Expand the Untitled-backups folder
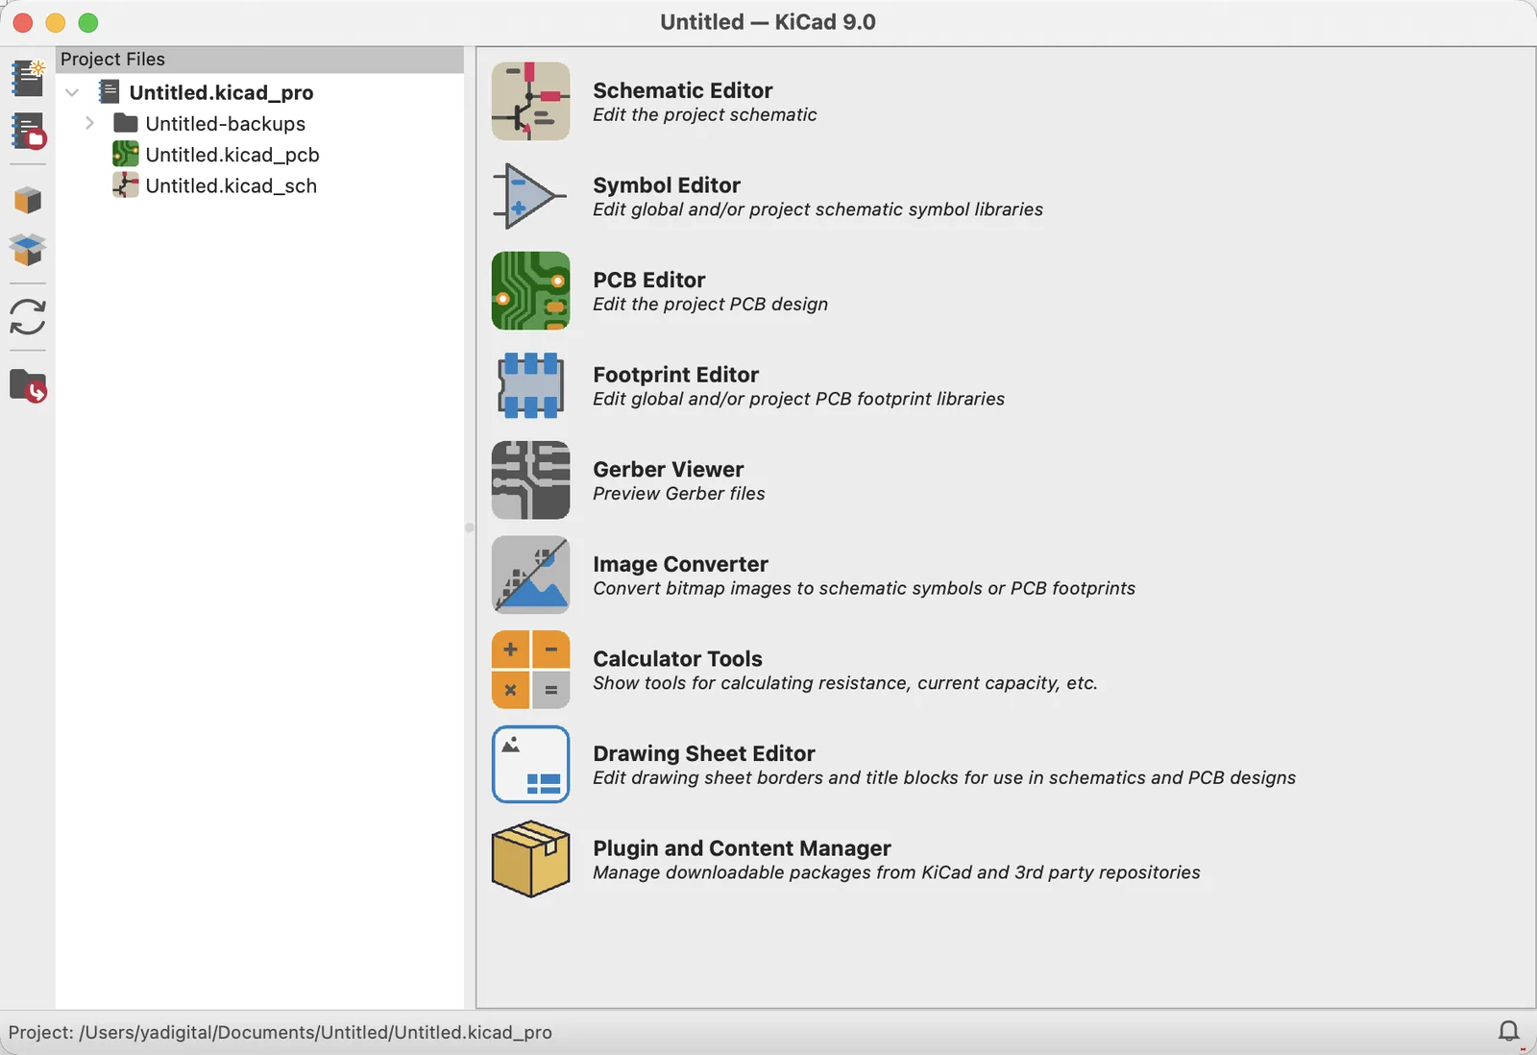Image resolution: width=1537 pixels, height=1055 pixels. coord(89,123)
